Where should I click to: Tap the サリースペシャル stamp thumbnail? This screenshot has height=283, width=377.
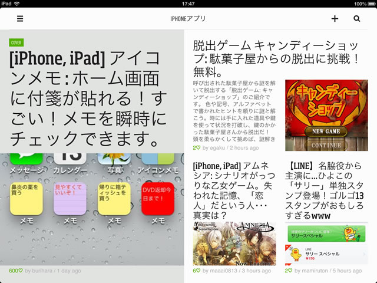tap(326, 243)
